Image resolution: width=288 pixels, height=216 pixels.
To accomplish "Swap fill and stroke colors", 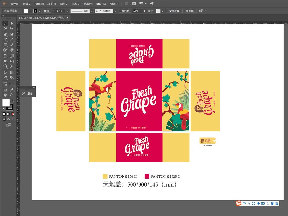I will click(12, 100).
